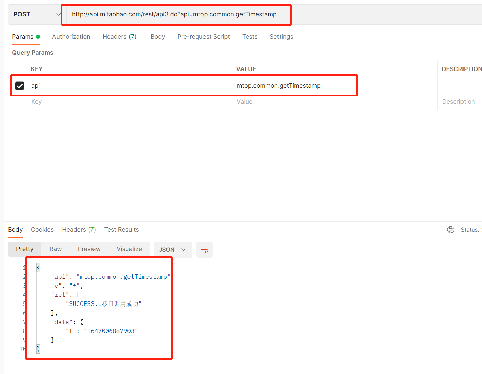Viewport: 482px width, 374px height.
Task: Open the Tests tab
Action: (x=250, y=37)
